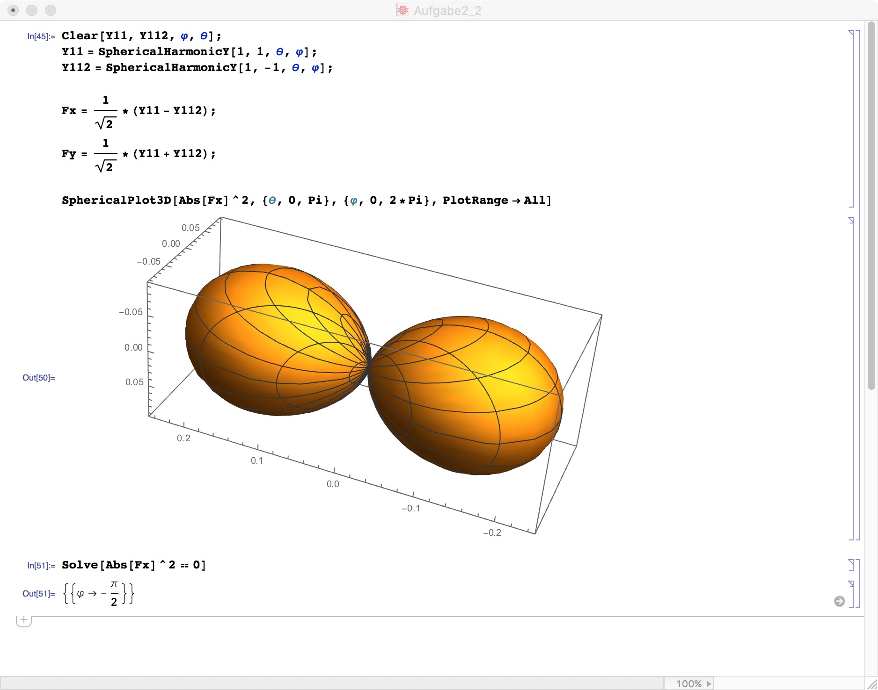Click the Mathematica notebook icon in title bar

402,10
